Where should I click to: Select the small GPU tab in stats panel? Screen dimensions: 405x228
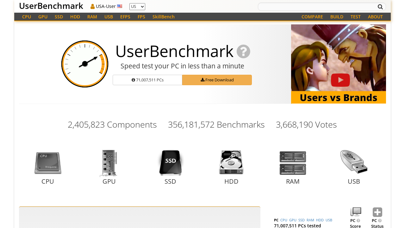pos(293,220)
